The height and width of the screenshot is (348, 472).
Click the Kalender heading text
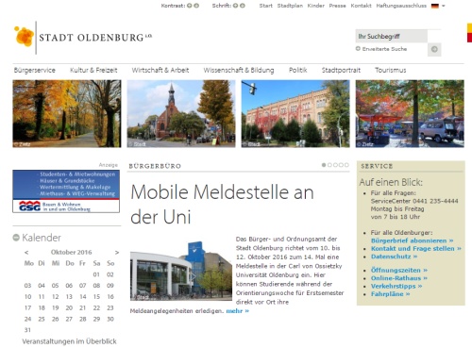coord(42,238)
